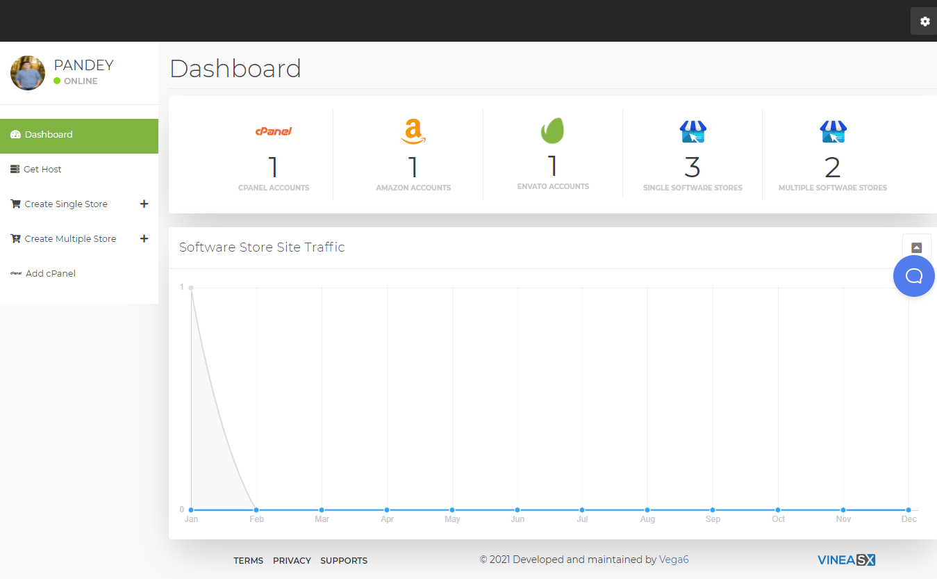Click the Pandey profile avatar

[28, 73]
